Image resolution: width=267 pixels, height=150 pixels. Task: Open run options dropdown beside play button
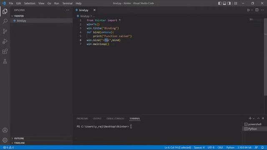(252, 10)
